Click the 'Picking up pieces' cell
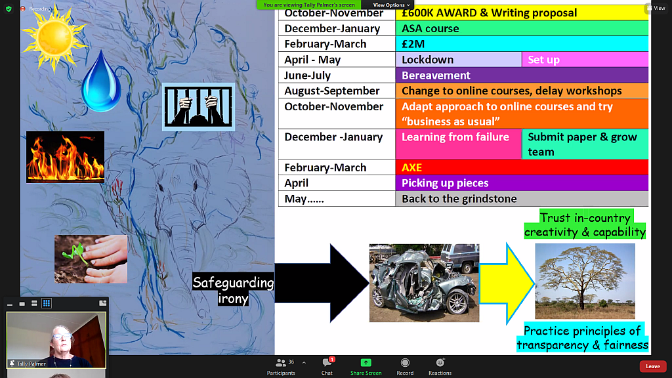672x378 pixels. (x=522, y=183)
